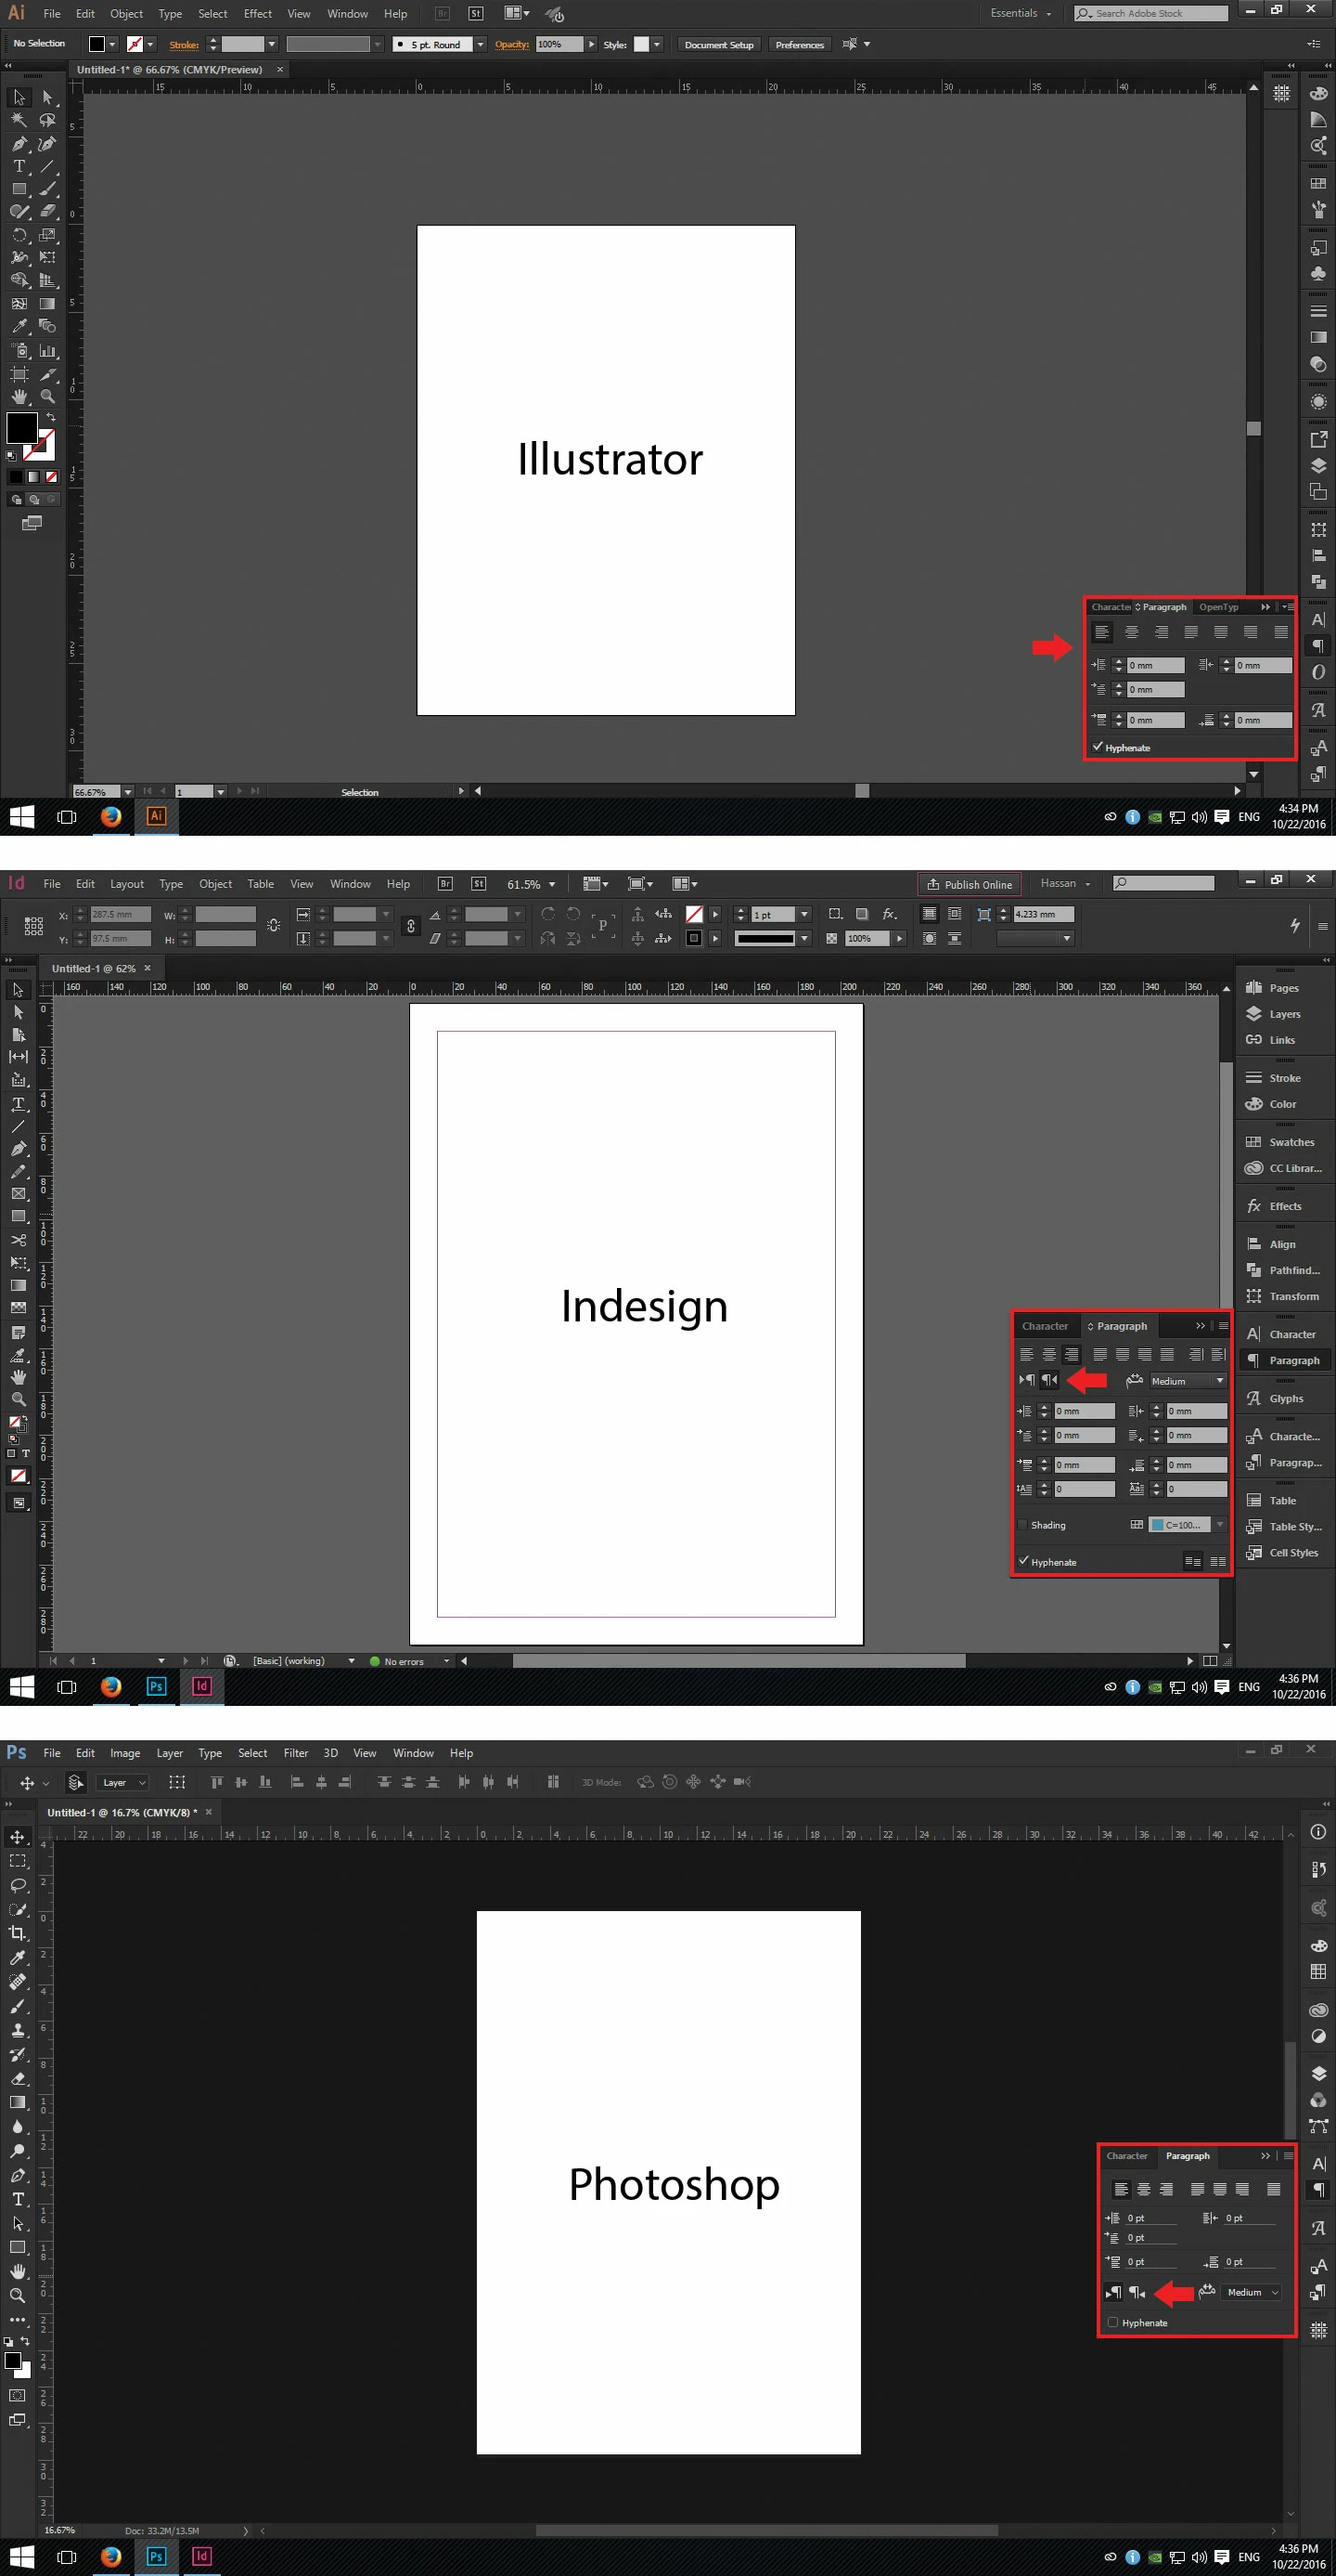Screen dimensions: 1336x2576
Task: Toggle align right in InDesign Paragraph panel
Action: pos(1072,1354)
